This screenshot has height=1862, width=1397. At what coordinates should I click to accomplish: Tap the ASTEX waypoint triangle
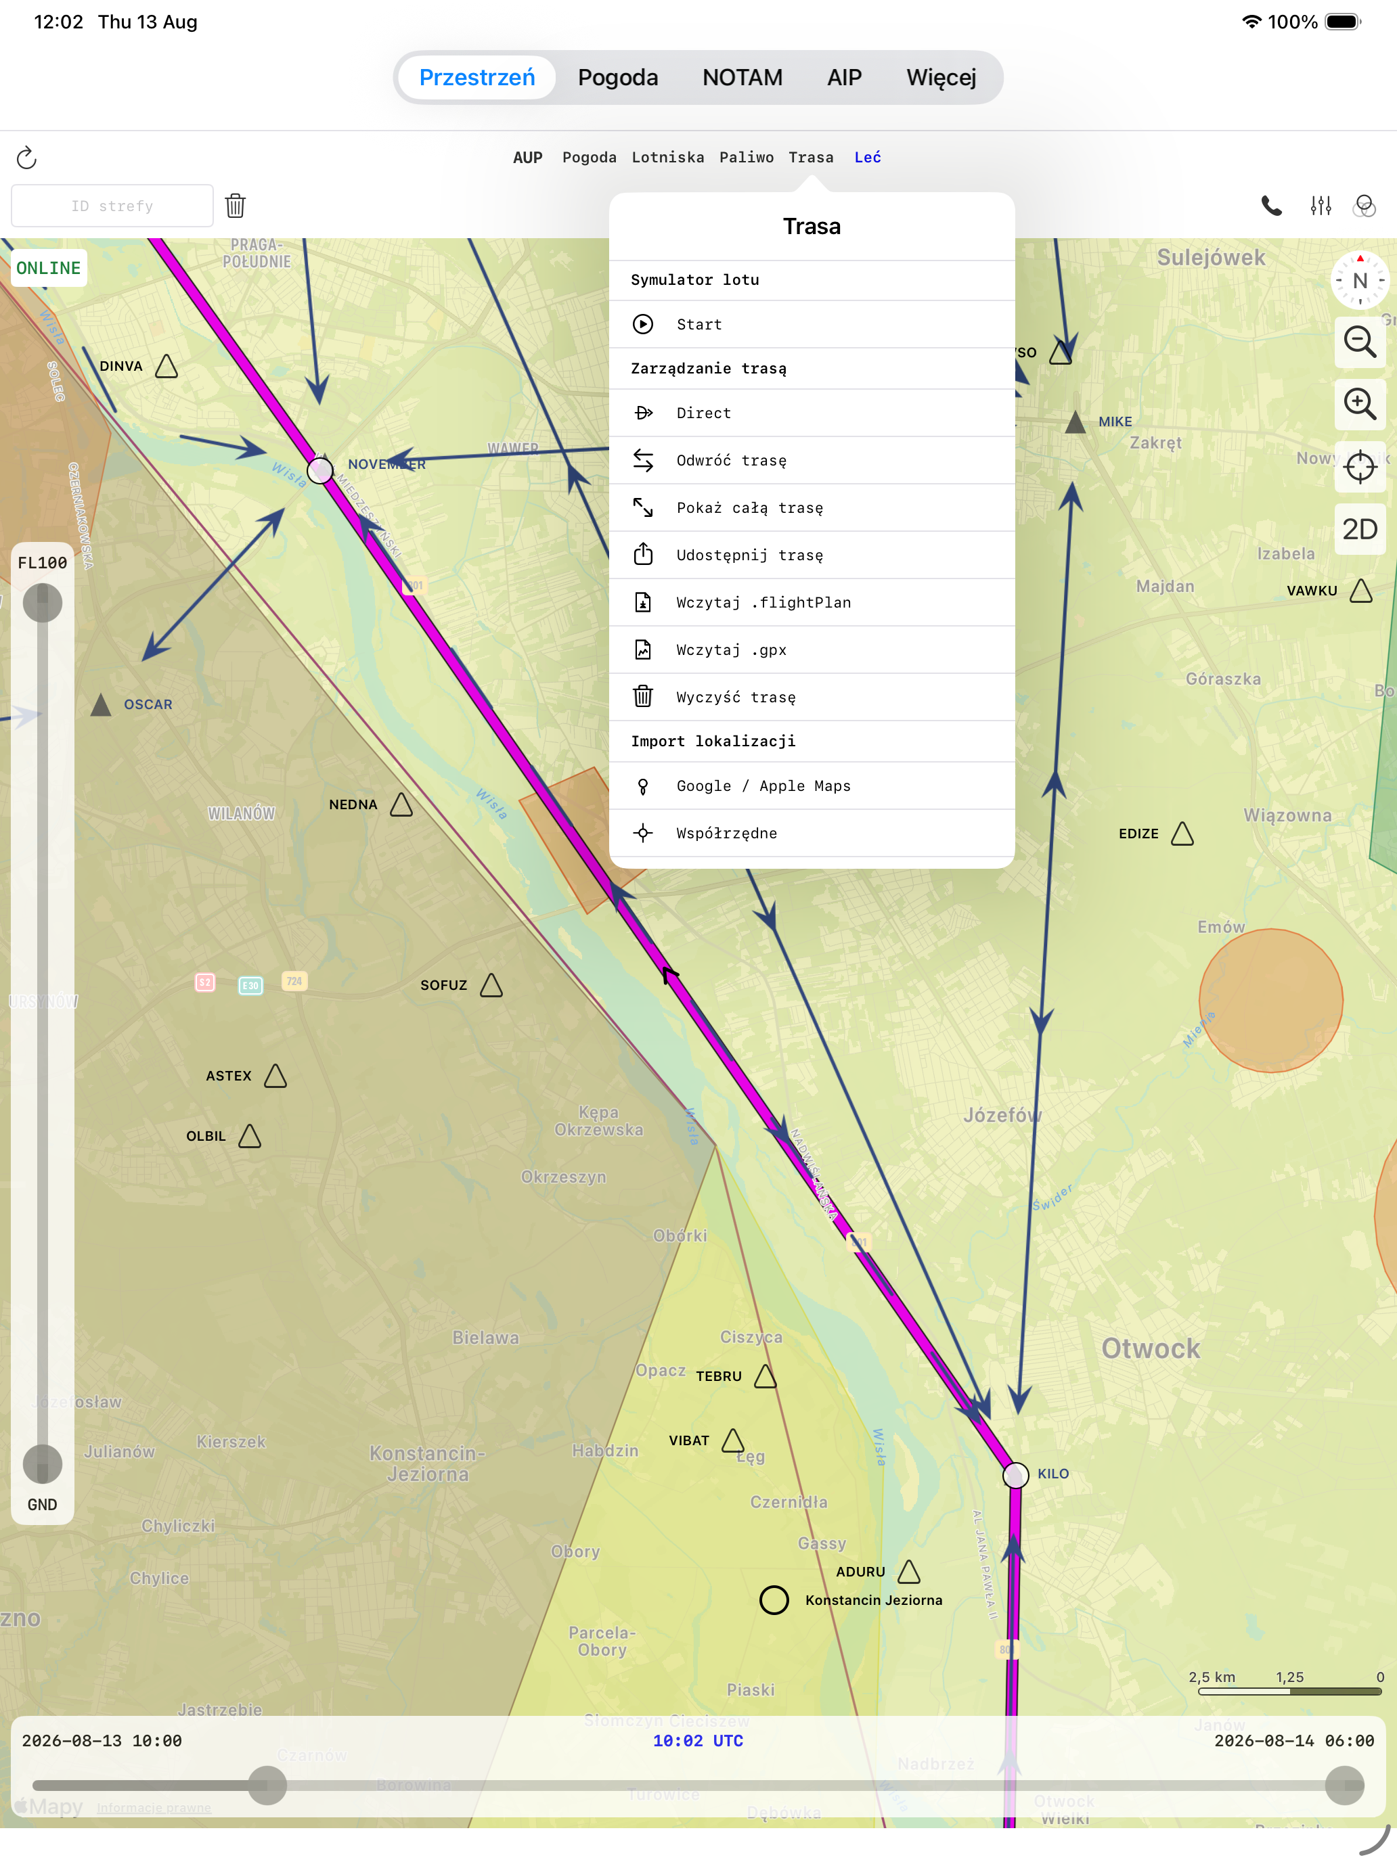[275, 1076]
